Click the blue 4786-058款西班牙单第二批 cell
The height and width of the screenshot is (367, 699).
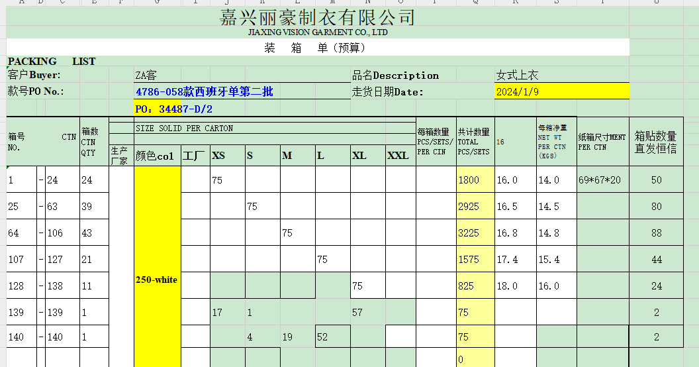click(204, 92)
